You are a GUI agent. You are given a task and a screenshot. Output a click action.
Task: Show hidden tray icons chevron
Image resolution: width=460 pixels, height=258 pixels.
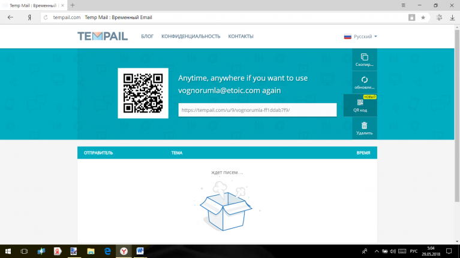coord(377,251)
